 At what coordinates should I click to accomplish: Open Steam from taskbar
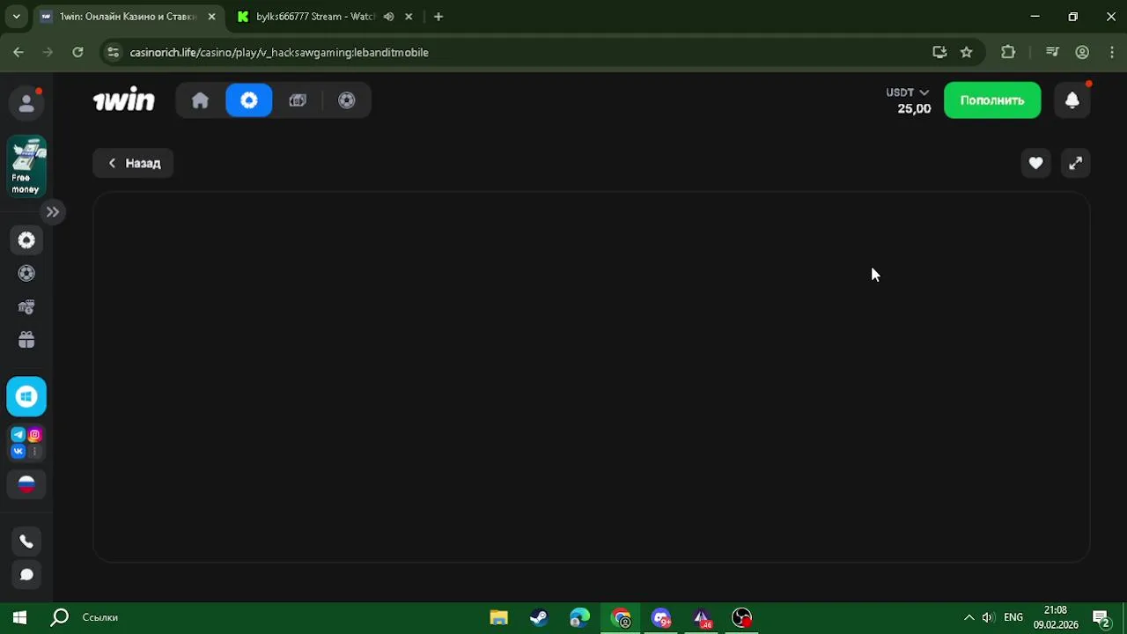pos(539,618)
